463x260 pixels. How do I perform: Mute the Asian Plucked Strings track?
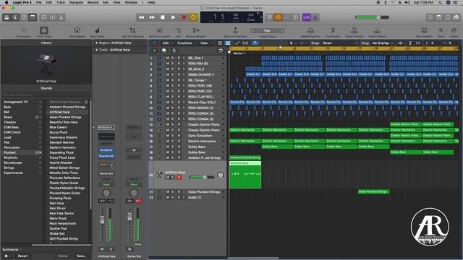tap(167, 192)
